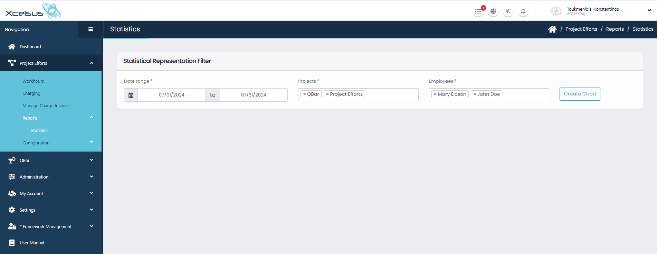Image resolution: width=659 pixels, height=254 pixels.
Task: Click the Create Chart button
Action: (x=580, y=94)
